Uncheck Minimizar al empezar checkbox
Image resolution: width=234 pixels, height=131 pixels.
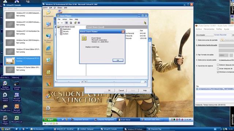[x=218, y=72]
